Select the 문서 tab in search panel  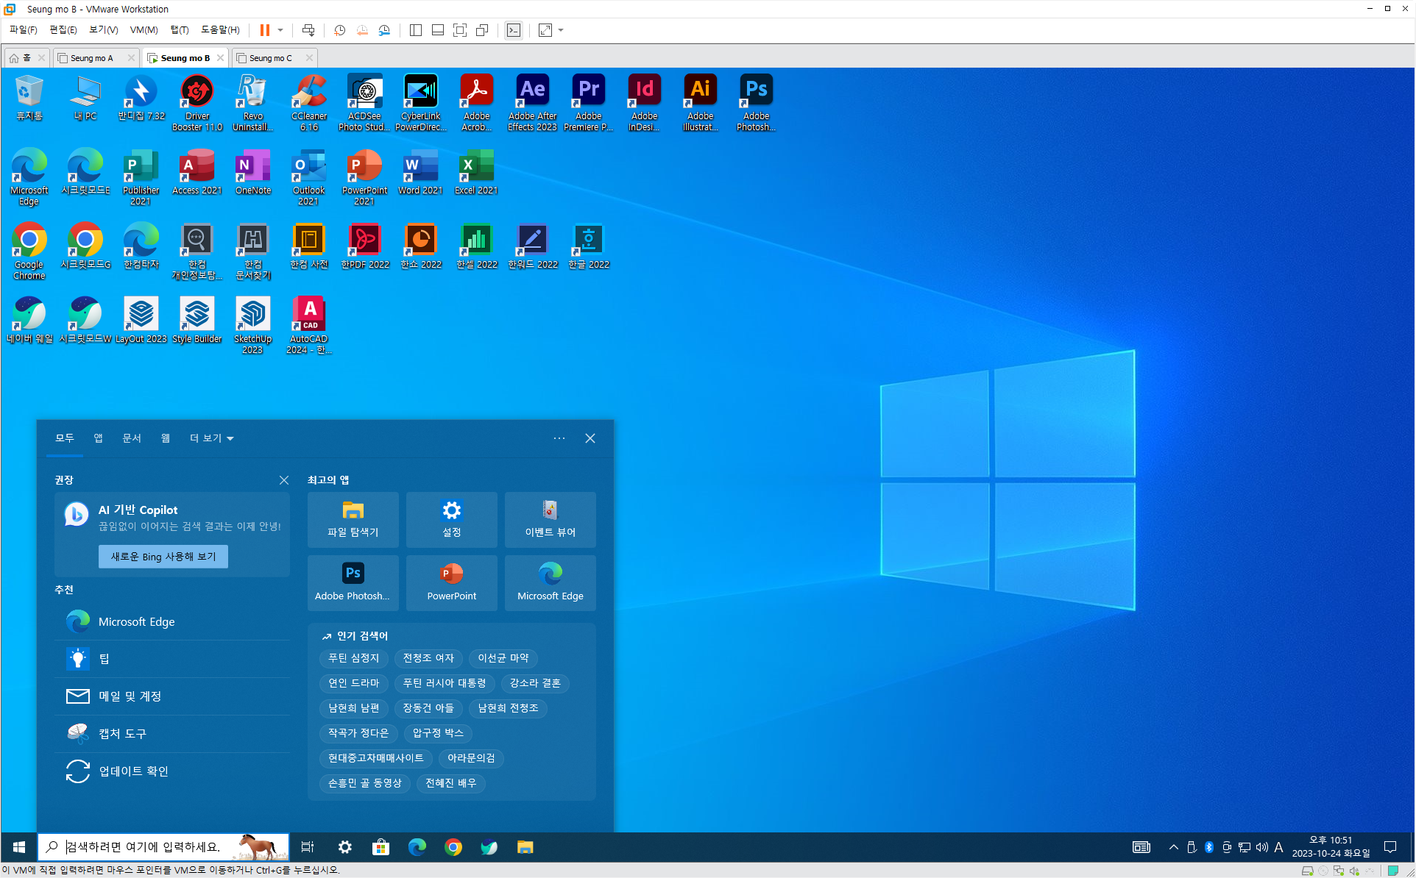132,438
